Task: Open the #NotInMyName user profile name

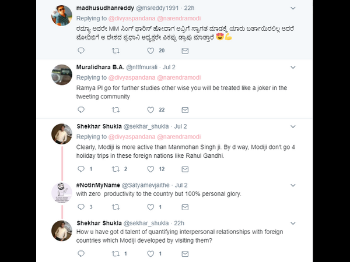Action: tap(97, 185)
